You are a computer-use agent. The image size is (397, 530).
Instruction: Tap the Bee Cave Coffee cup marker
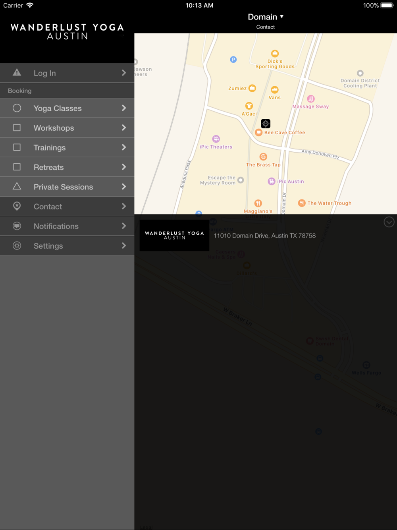pyautogui.click(x=258, y=133)
